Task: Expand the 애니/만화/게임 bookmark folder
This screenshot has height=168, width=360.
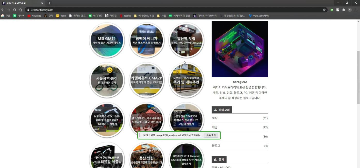Action: [x=144, y=16]
